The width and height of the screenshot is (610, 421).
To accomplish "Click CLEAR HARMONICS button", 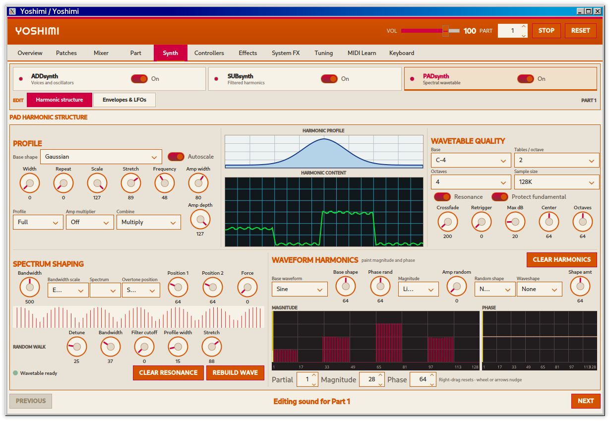I will point(562,259).
